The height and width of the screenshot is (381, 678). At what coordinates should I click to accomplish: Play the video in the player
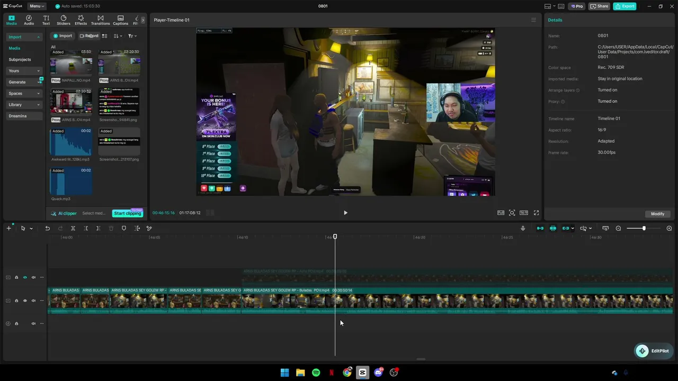click(x=345, y=213)
